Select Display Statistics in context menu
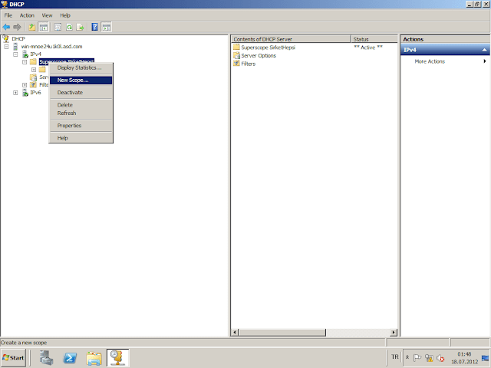This screenshot has width=491, height=368. [x=79, y=67]
